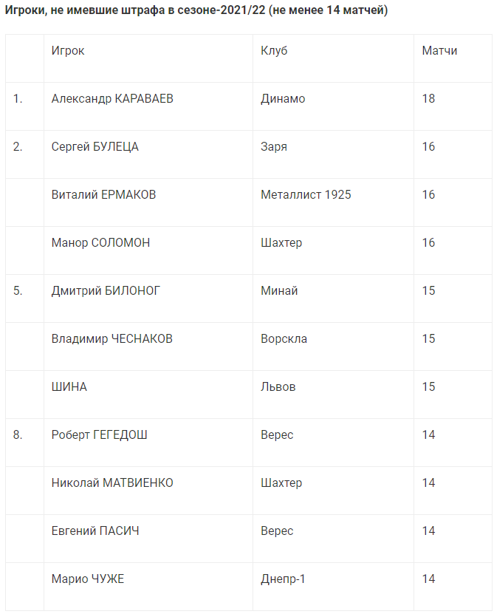Click the Игрок column header
This screenshot has height=614, width=494.
coord(68,51)
